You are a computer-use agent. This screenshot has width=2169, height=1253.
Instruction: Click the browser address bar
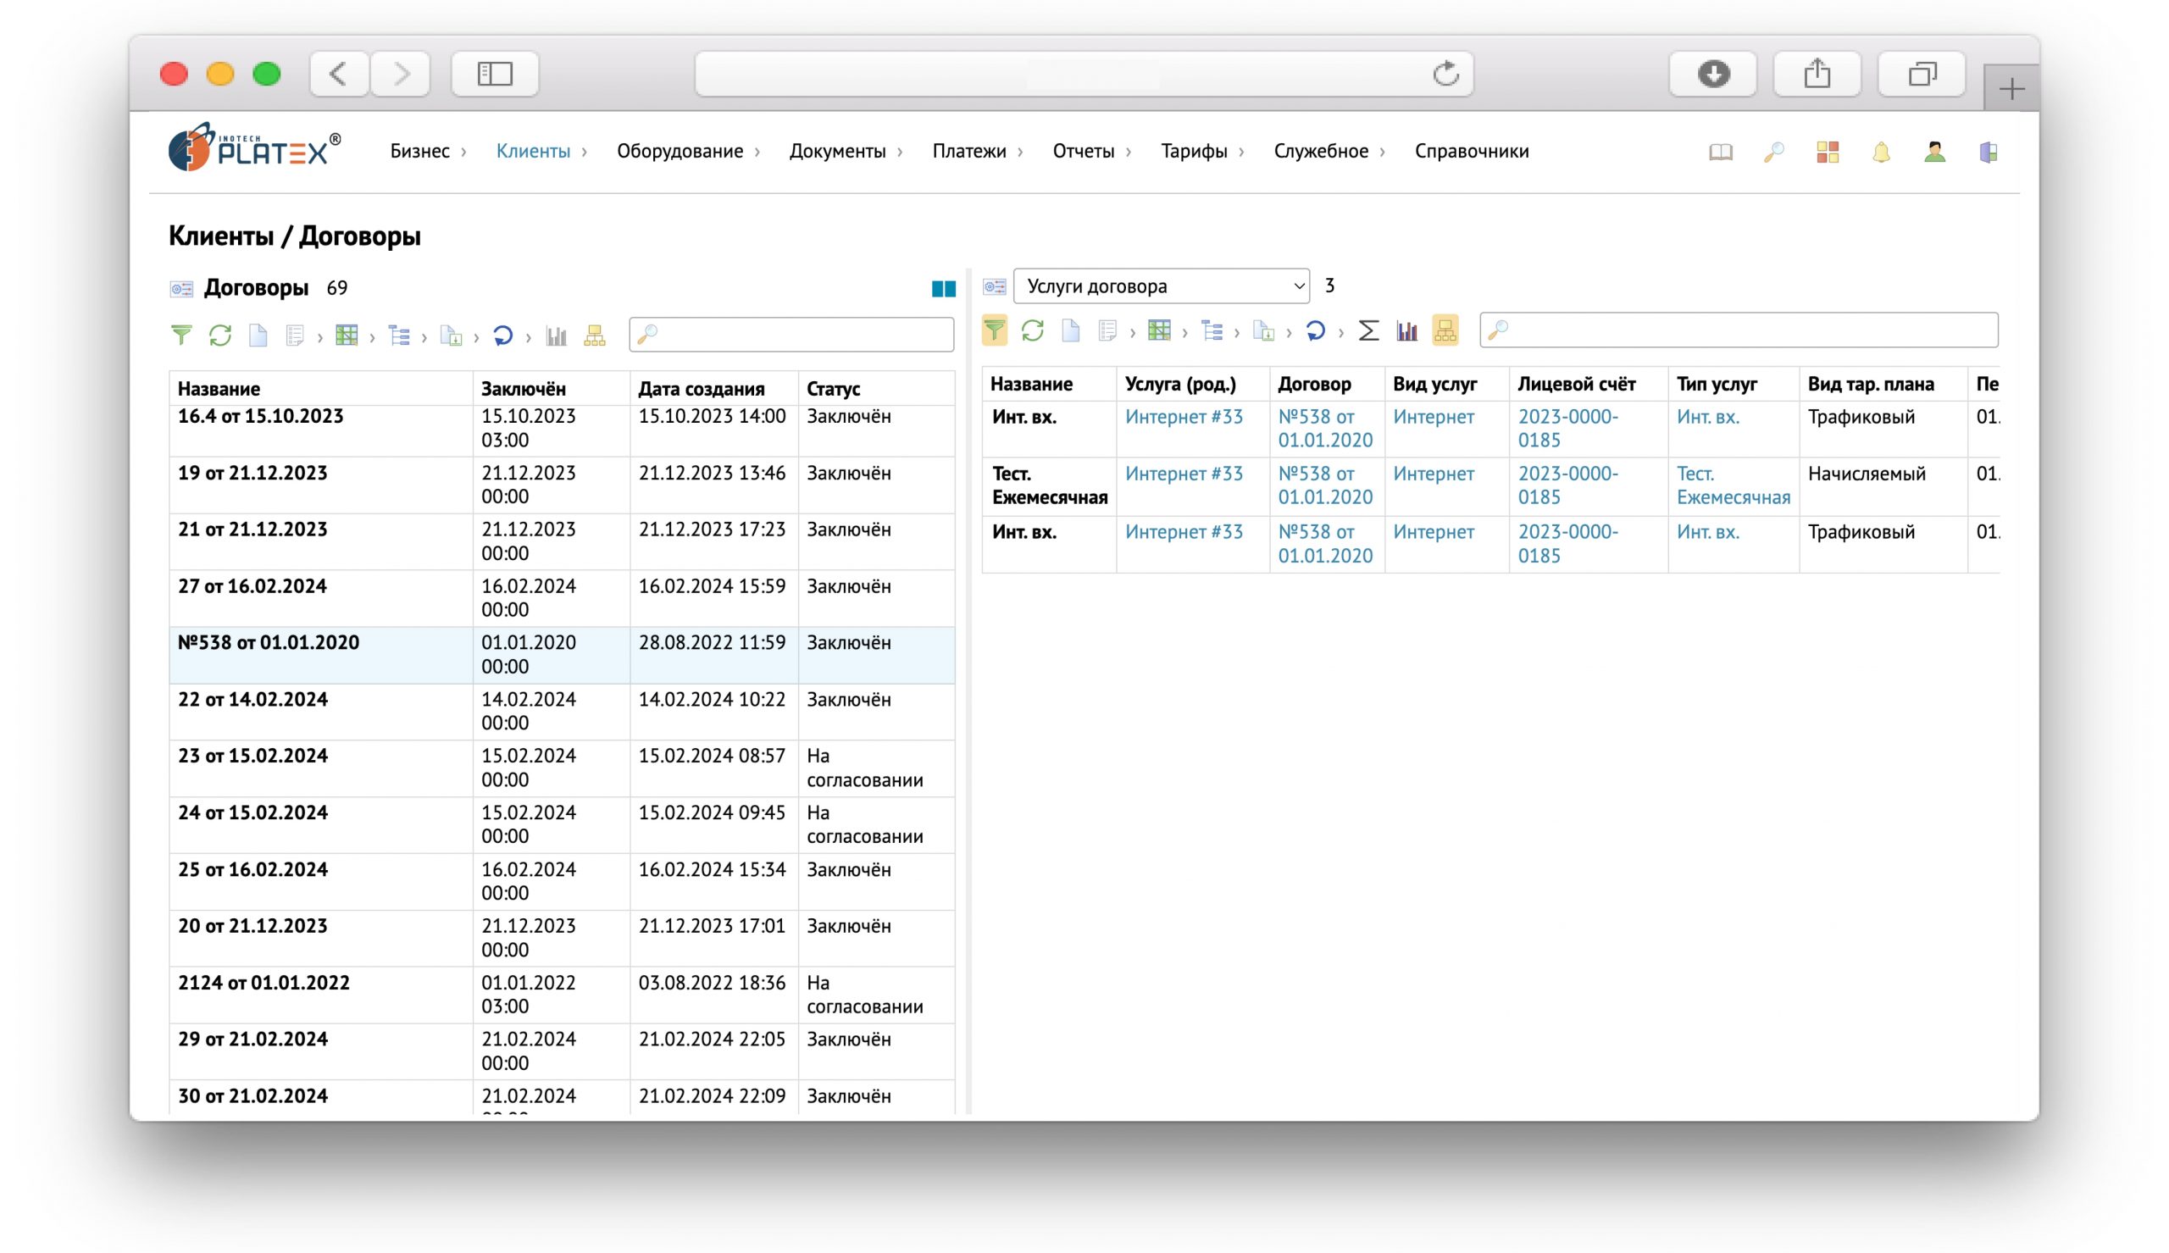(x=1084, y=74)
